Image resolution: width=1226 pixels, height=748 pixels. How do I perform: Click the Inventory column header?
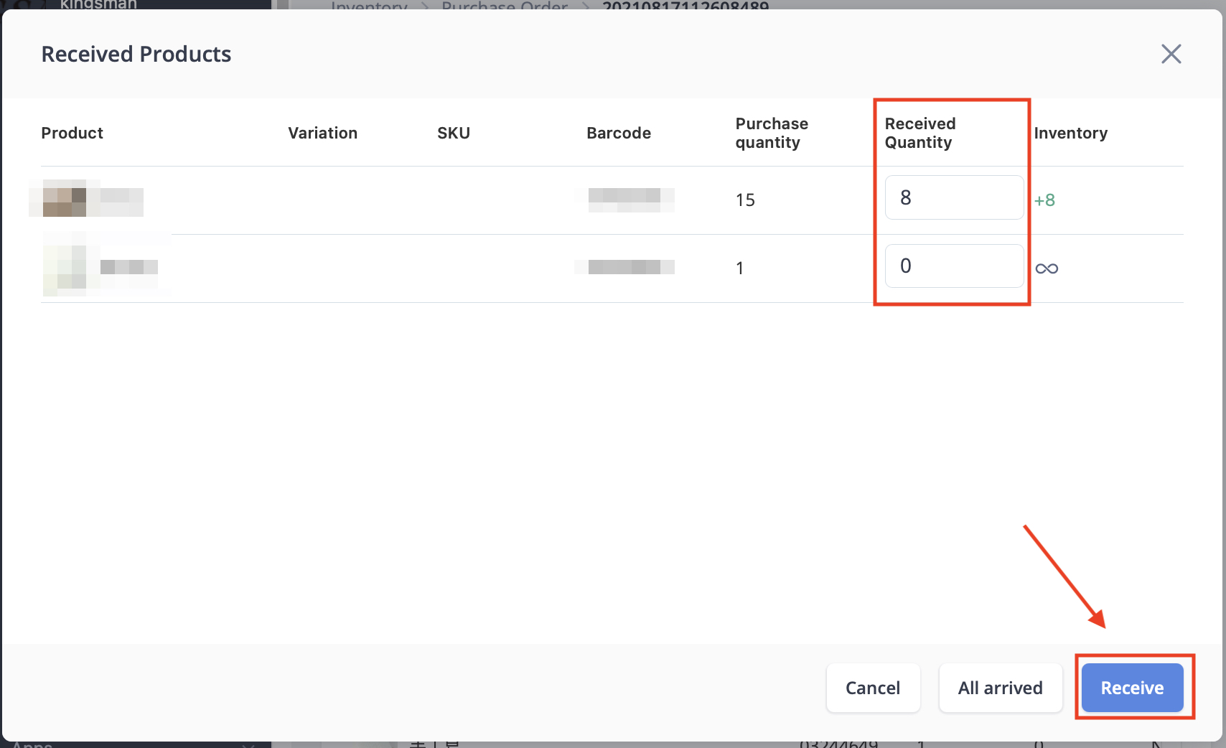coord(1070,133)
